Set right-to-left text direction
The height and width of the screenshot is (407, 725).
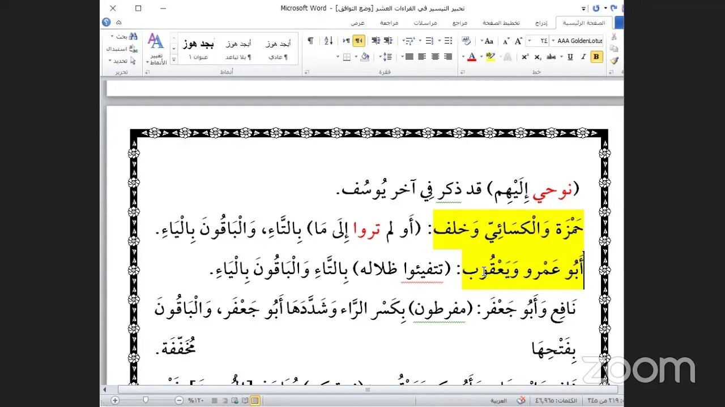tap(359, 41)
